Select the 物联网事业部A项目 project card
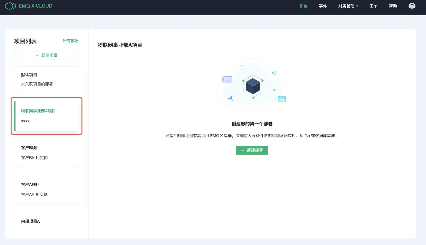Viewport: 426px width, 245px height. tap(46, 116)
